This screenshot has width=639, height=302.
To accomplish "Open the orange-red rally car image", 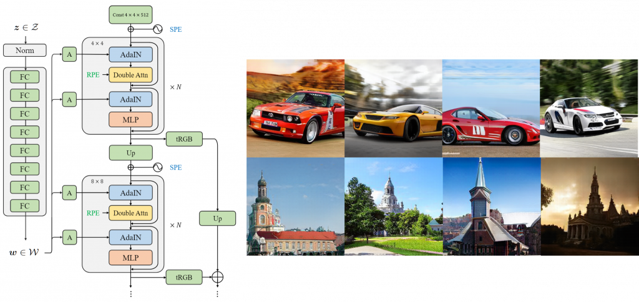I will [x=295, y=108].
